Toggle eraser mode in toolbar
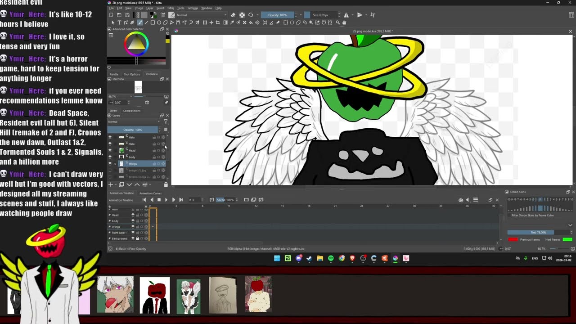This screenshot has height=324, width=576. pyautogui.click(x=233, y=15)
